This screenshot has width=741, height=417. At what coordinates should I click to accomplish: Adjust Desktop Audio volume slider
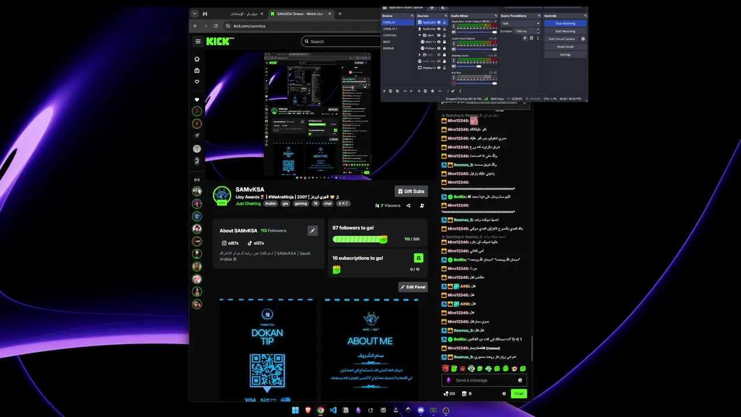tap(476, 66)
